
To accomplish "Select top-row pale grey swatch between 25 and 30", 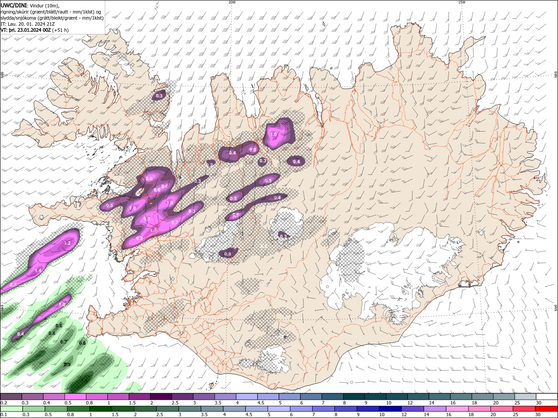I will [525, 397].
